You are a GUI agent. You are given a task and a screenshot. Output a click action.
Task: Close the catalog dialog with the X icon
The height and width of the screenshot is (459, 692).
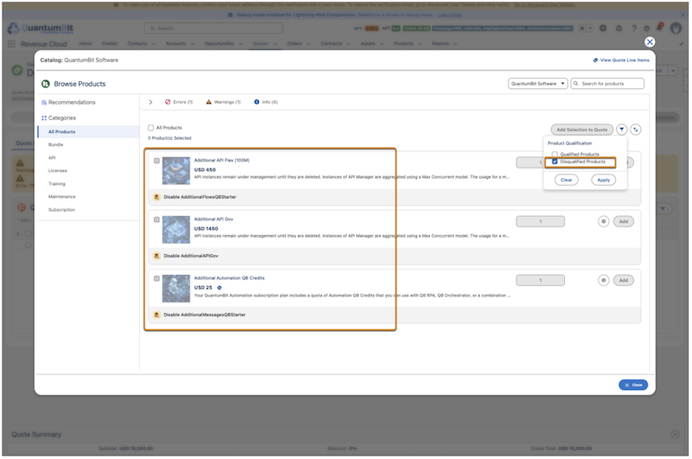(x=650, y=41)
